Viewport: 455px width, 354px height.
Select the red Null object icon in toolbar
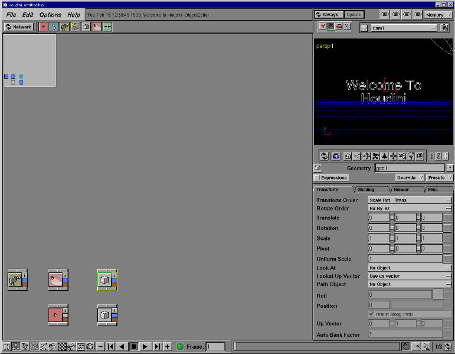tap(43, 27)
